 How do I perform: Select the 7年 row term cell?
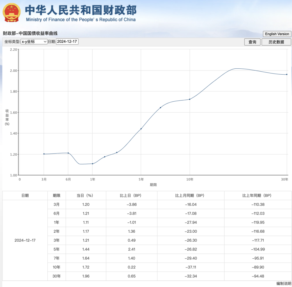[x=57, y=258]
